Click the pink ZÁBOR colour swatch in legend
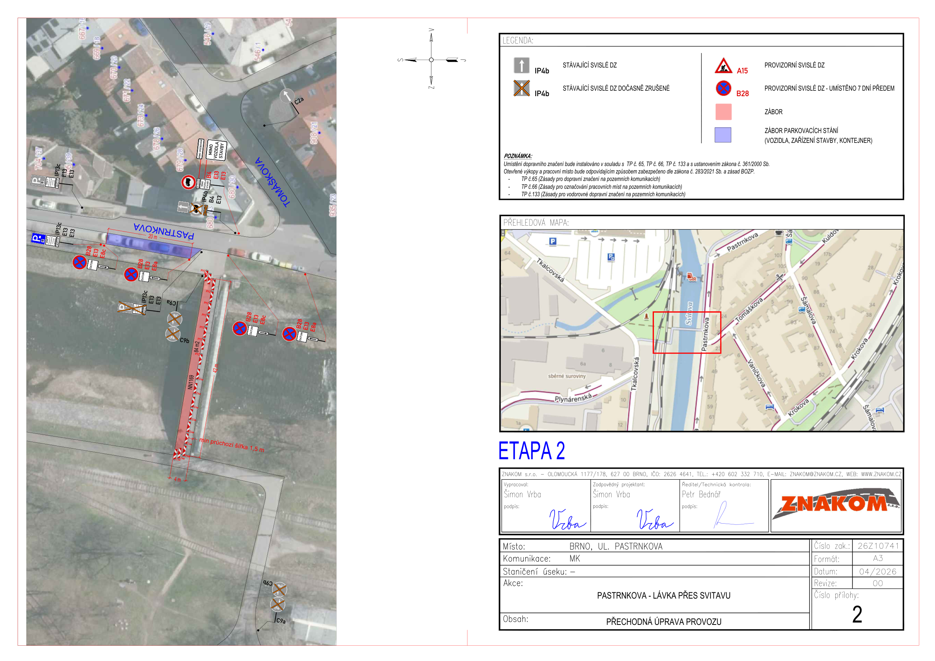This screenshot has width=935, height=661. 723,111
